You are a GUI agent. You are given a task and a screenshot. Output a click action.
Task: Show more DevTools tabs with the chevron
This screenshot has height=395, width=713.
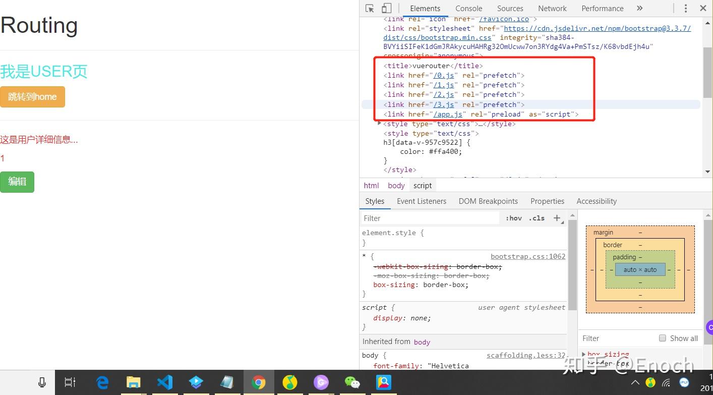pyautogui.click(x=639, y=8)
